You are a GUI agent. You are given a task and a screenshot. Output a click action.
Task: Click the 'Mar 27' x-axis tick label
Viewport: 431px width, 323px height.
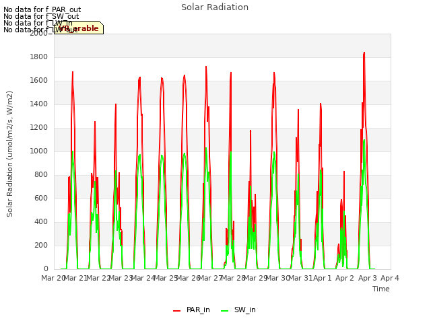210,278
